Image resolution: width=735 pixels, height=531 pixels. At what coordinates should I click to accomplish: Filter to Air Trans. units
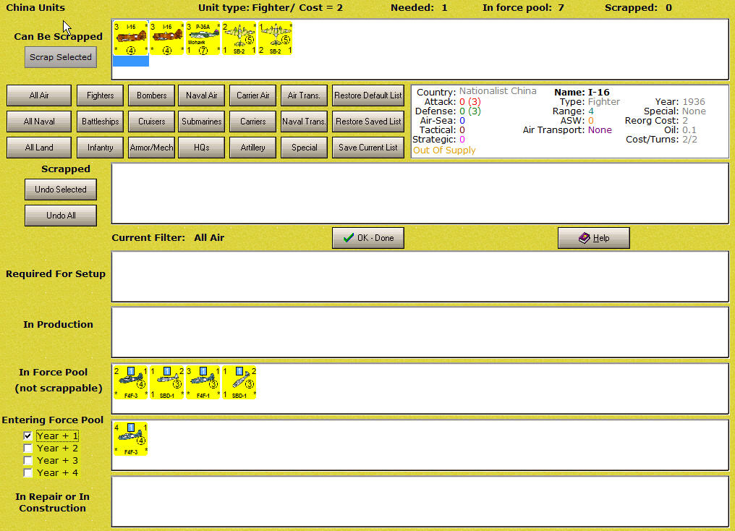tap(305, 95)
